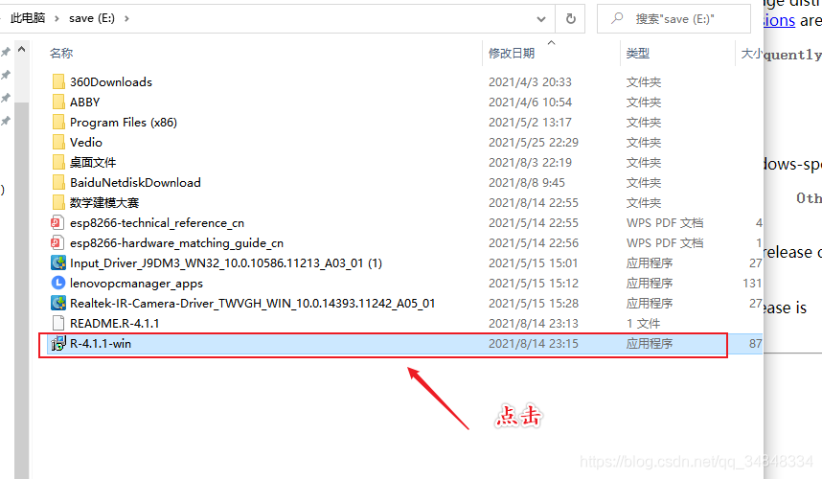822x479 pixels.
Task: Click the search magnifier icon
Action: [x=618, y=18]
